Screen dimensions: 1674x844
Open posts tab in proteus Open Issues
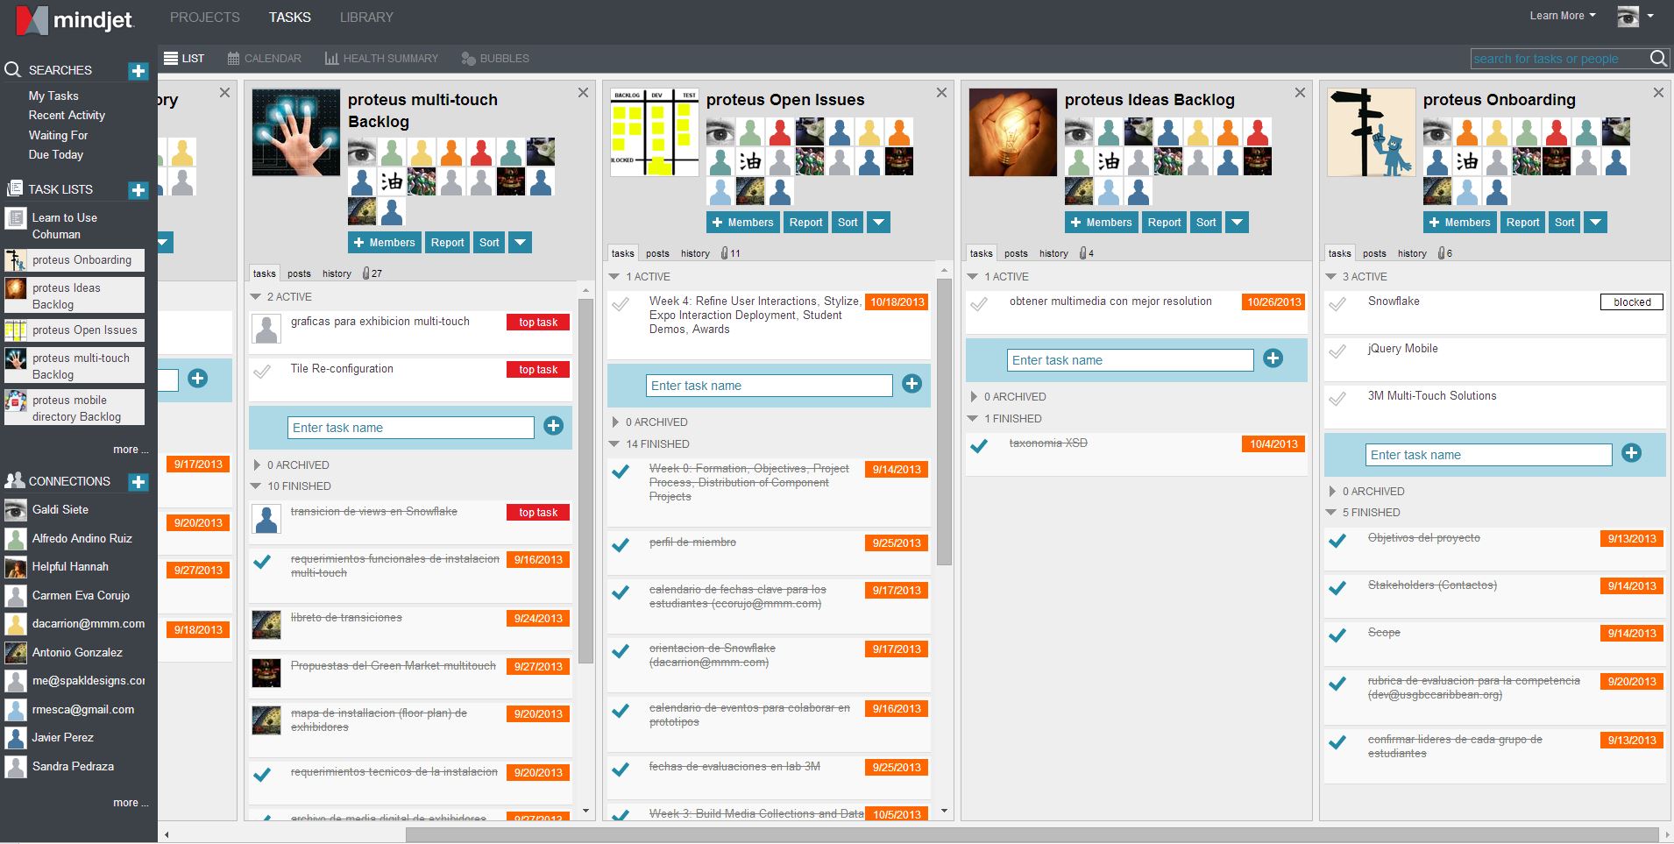(657, 253)
